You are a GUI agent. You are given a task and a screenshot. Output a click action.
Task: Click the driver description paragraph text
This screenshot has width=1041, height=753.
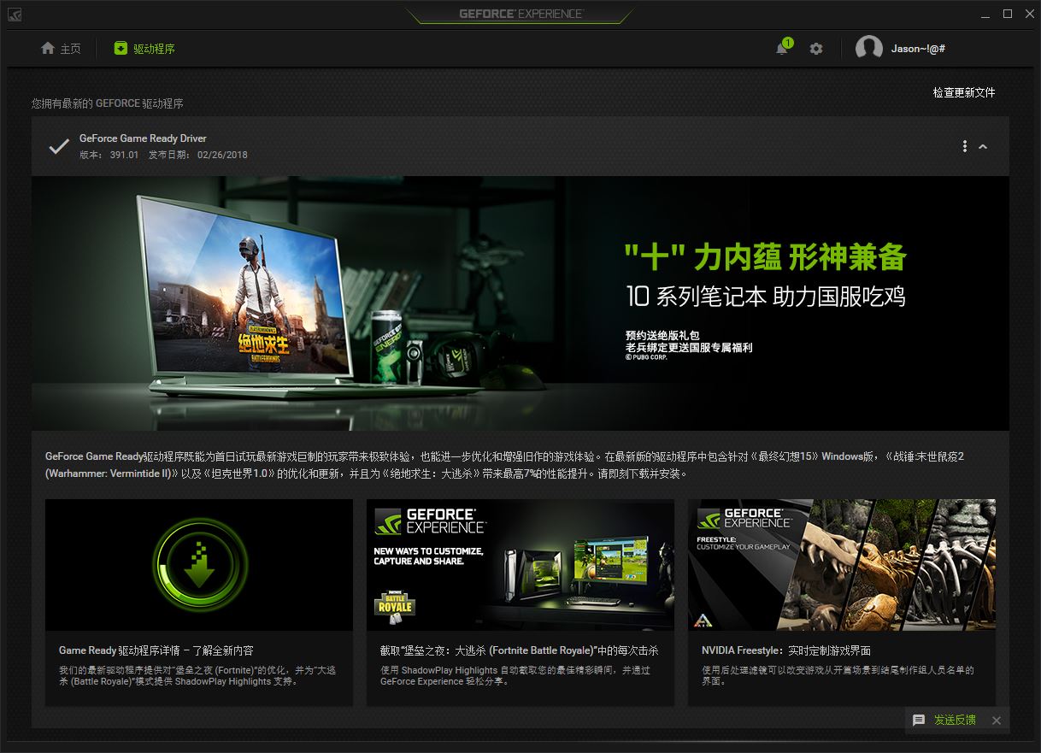pyautogui.click(x=504, y=465)
